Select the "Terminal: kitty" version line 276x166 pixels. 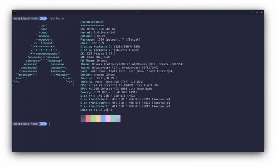99,78
